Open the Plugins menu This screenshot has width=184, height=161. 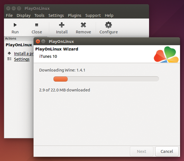point(75,15)
